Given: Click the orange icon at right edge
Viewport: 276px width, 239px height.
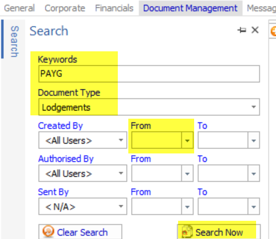Looking at the screenshot, I should [x=273, y=31].
